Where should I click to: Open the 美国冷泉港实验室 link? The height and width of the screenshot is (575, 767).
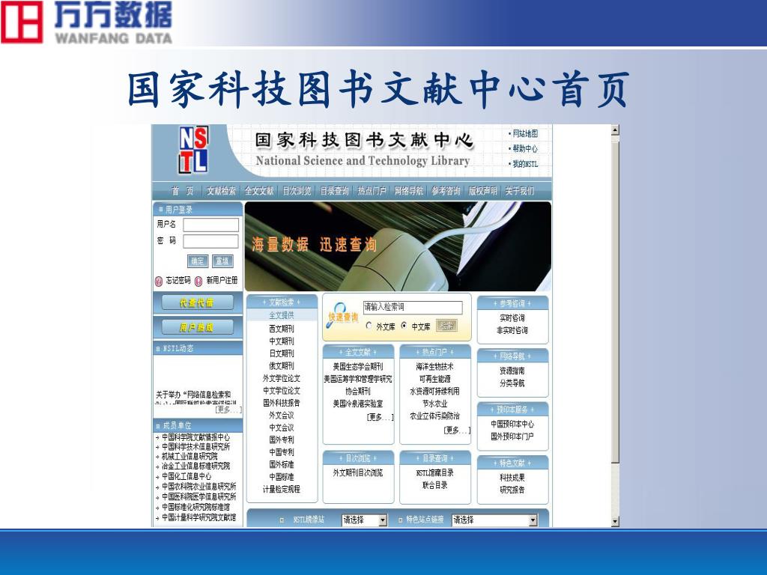click(x=358, y=404)
